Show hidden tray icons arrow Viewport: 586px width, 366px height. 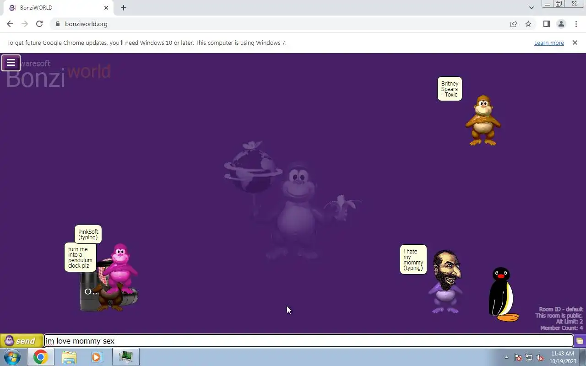coord(506,357)
